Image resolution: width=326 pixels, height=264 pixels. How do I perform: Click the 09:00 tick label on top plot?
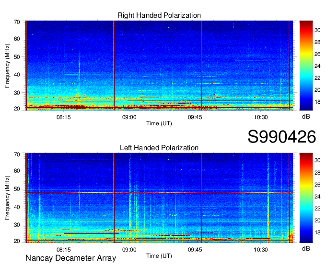click(x=129, y=117)
